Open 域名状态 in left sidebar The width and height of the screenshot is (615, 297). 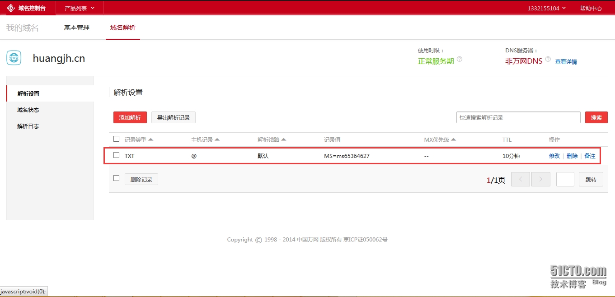coord(28,110)
